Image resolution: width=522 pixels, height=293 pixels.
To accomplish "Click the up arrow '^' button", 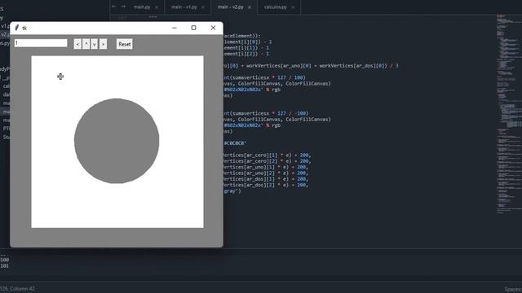I will click(x=86, y=44).
